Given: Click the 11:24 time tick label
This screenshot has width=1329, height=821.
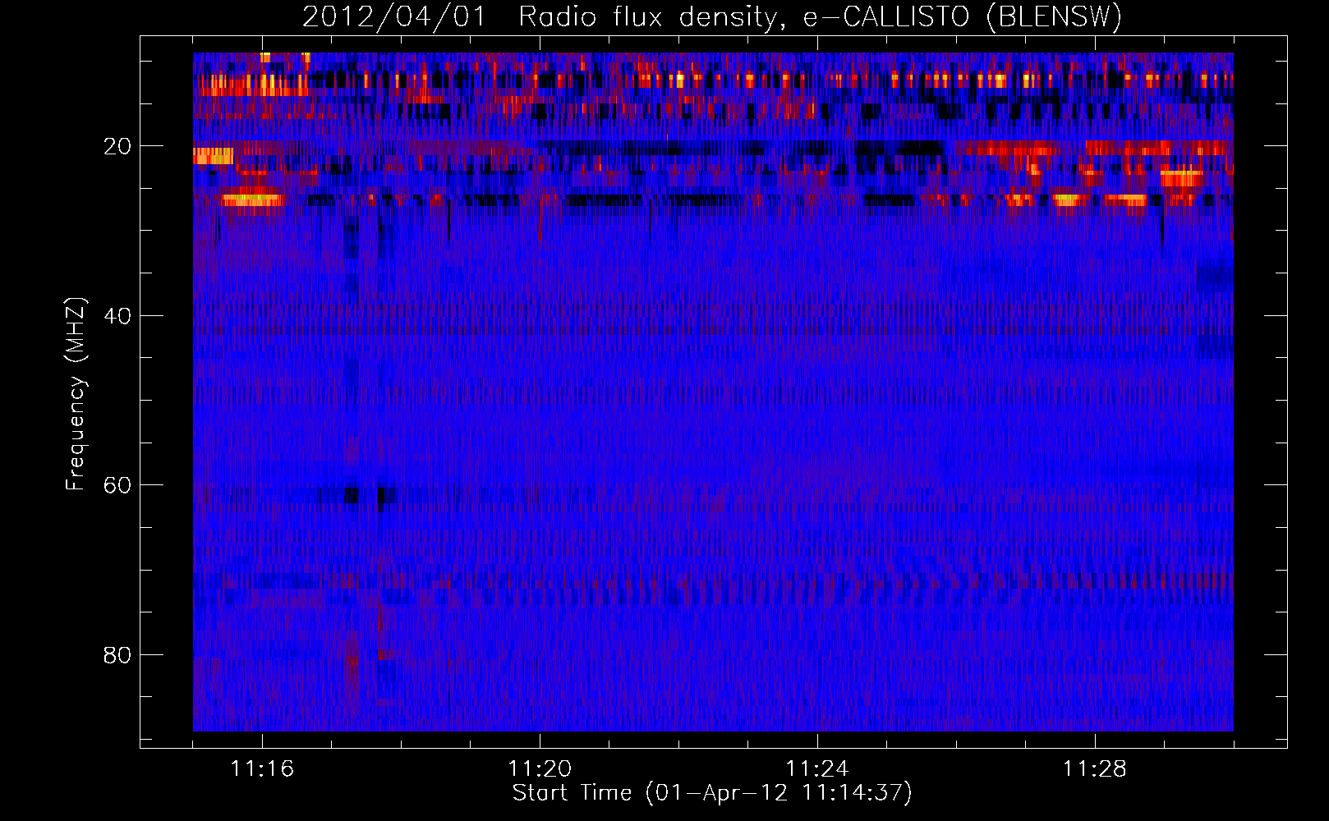Looking at the screenshot, I should (817, 769).
